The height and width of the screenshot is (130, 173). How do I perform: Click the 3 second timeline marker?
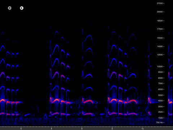point(82,129)
